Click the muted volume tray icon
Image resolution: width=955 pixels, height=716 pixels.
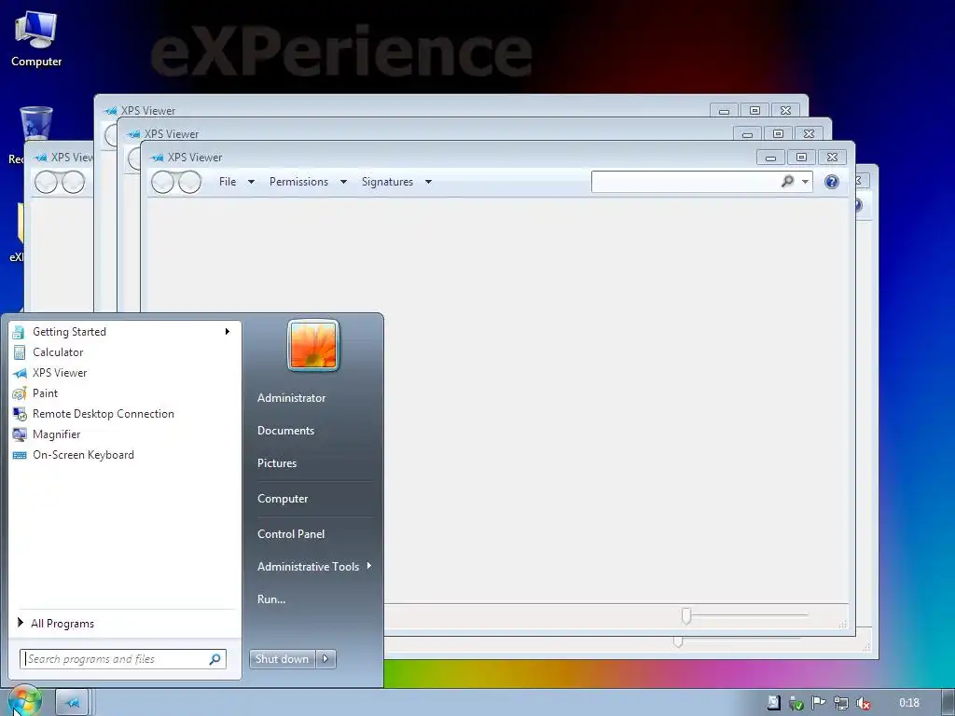coord(863,703)
